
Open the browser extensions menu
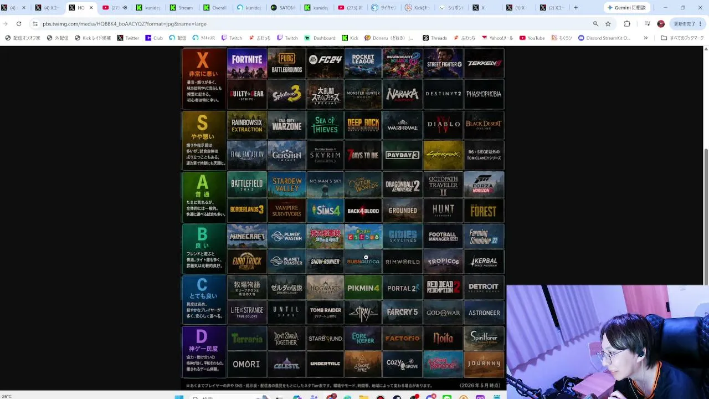click(627, 24)
